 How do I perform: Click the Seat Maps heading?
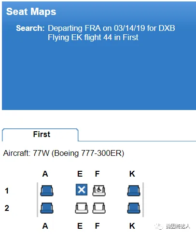(x=31, y=12)
